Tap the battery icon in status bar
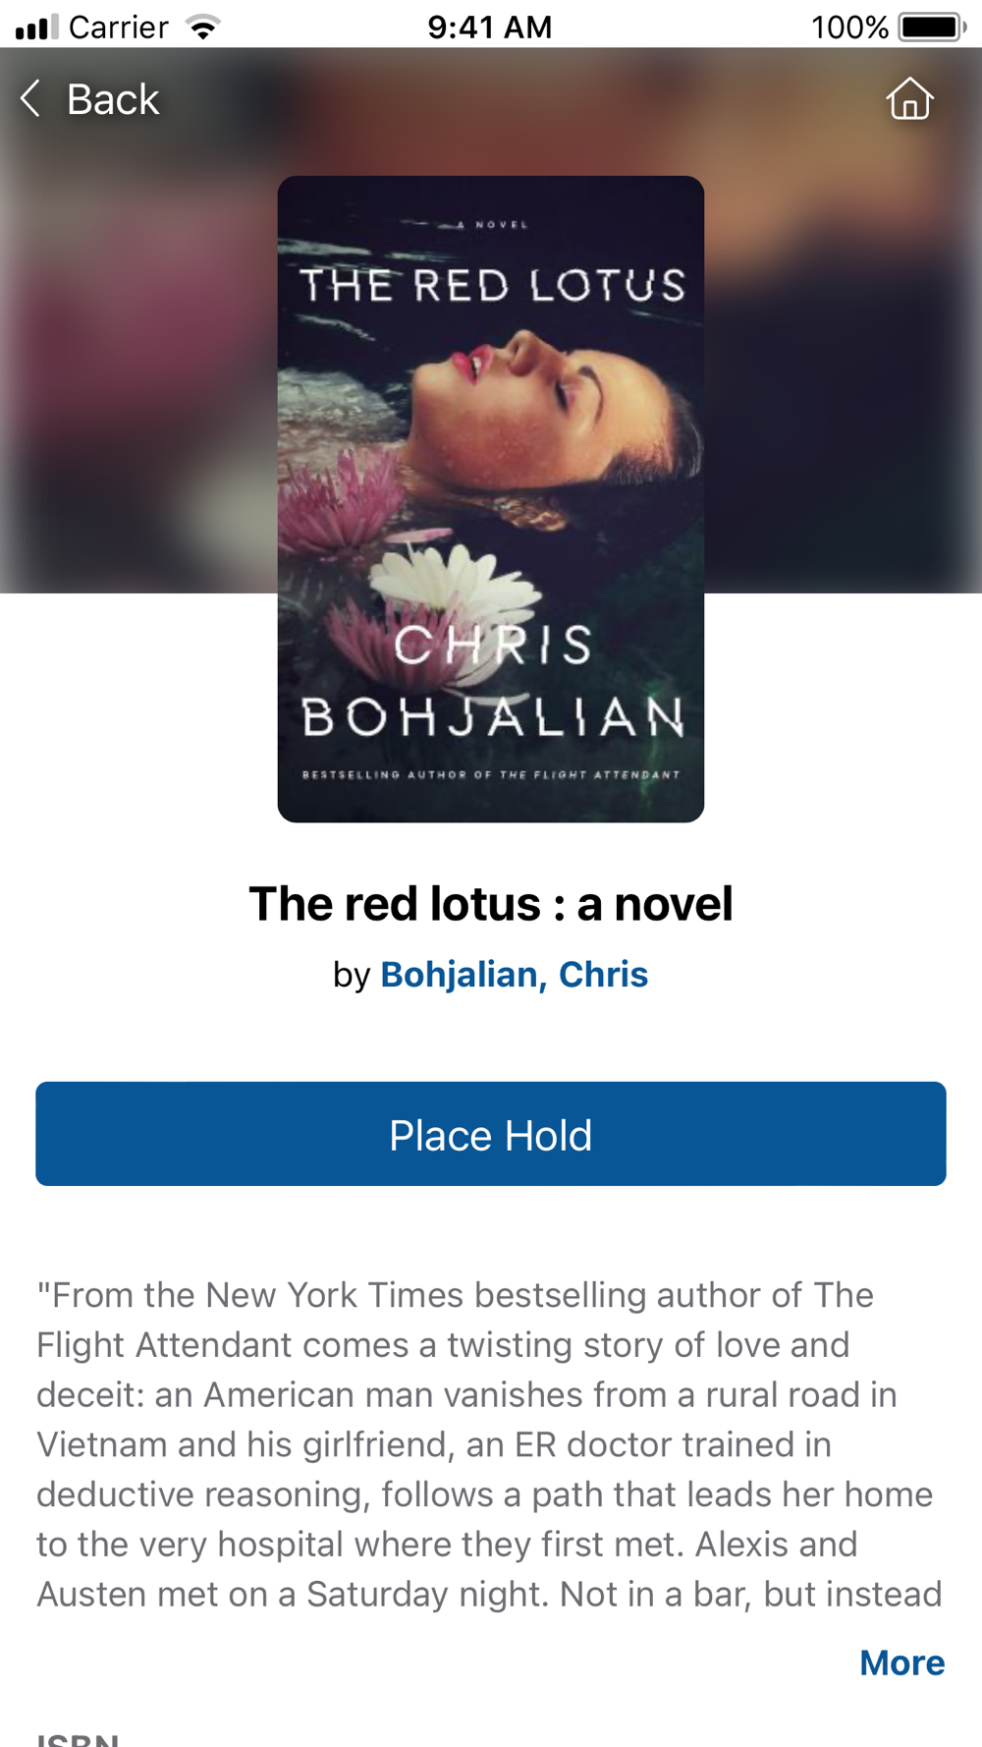982x1747 pixels. coord(933,27)
